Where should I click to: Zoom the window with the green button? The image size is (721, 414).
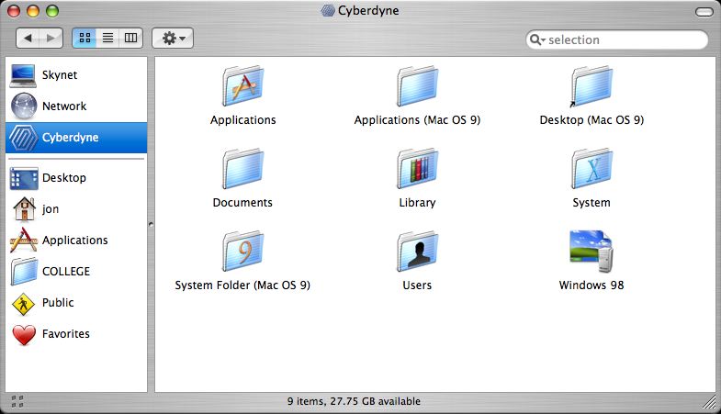(x=52, y=11)
